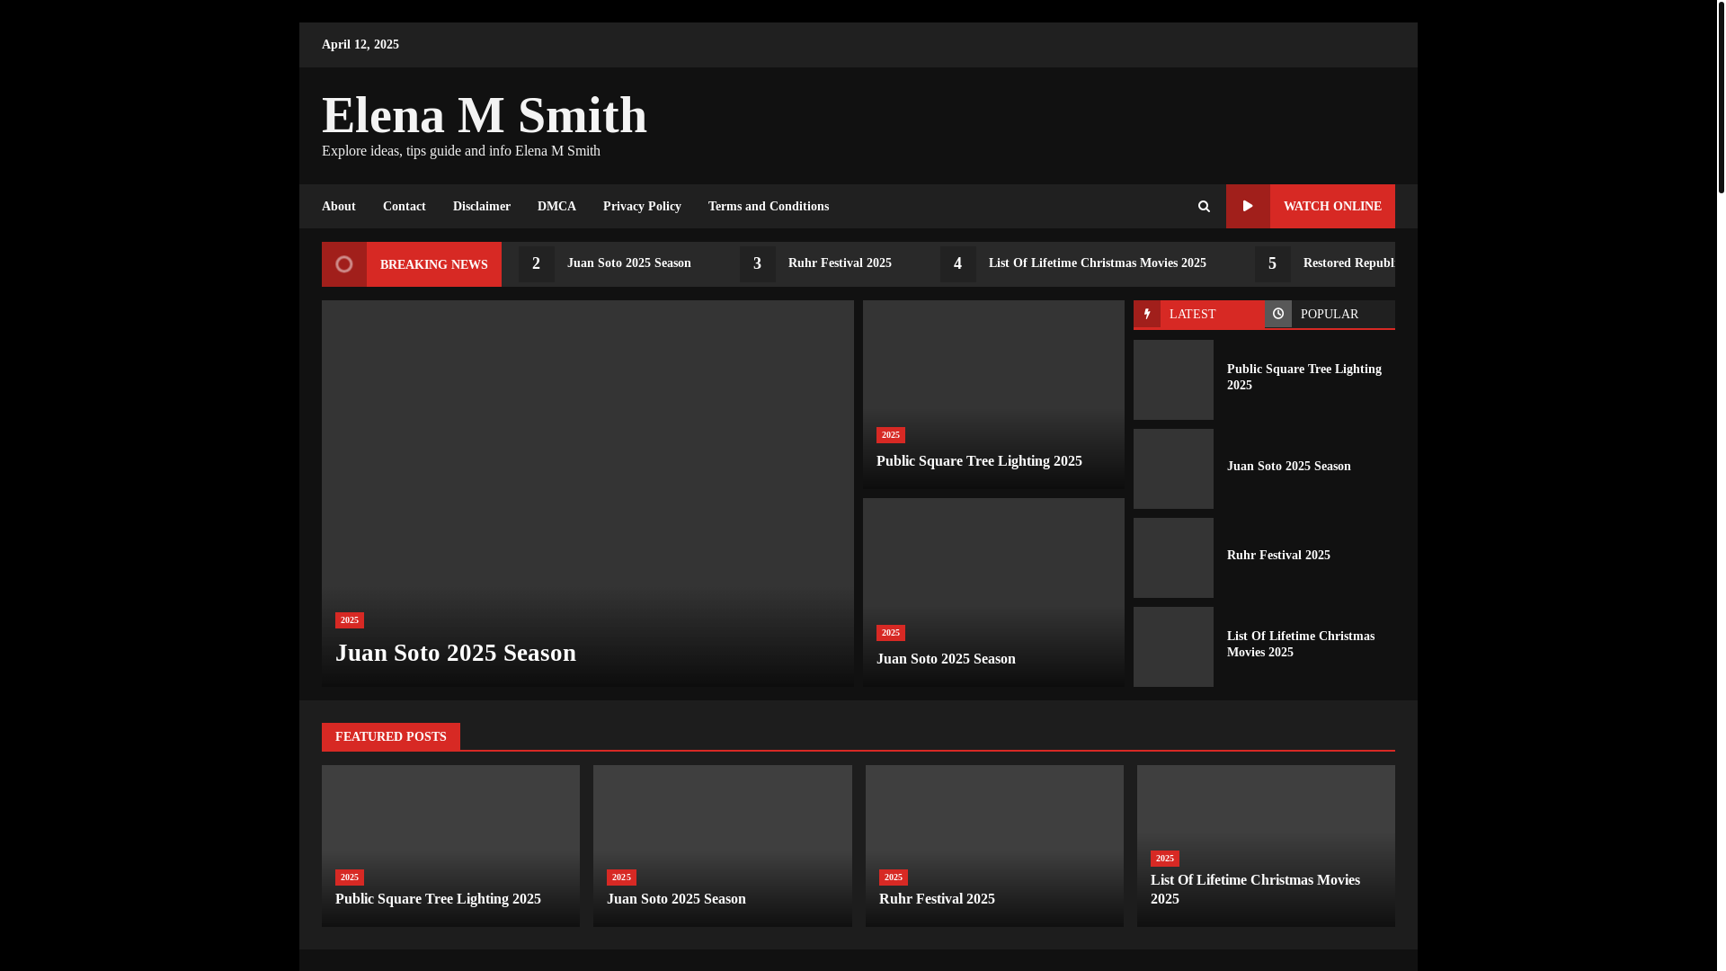Open ticker item 'Juan Soto 2025 Season'

[629, 263]
